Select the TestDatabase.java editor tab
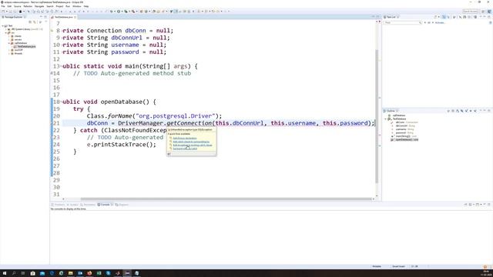Viewport: 493px width, 277px height. tap(63, 17)
